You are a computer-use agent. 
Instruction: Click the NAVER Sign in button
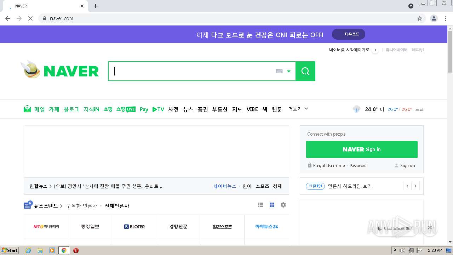[x=362, y=149]
